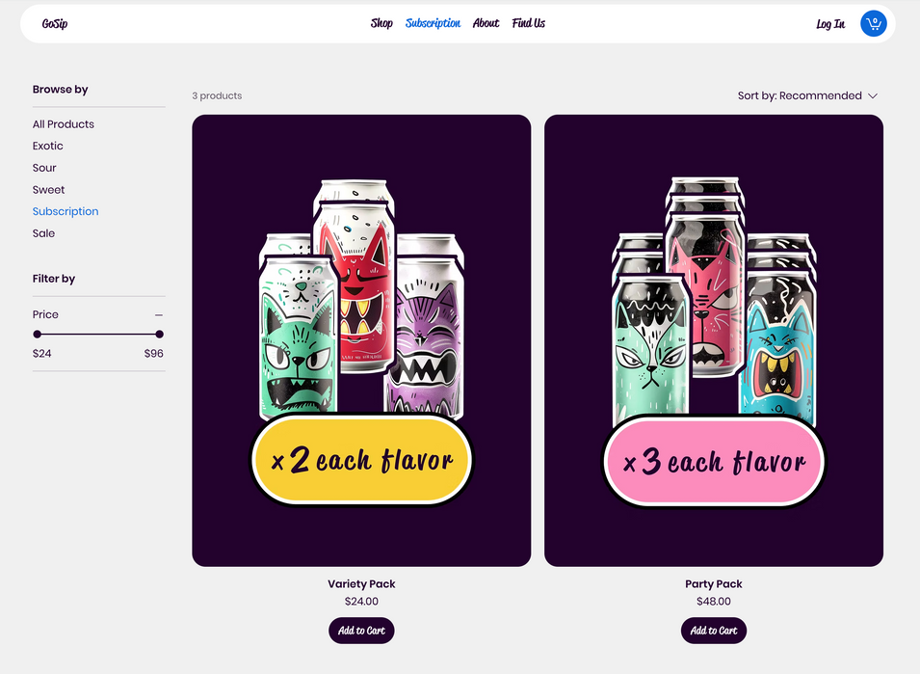Add Party Pack to cart
920x674 pixels.
pos(714,631)
